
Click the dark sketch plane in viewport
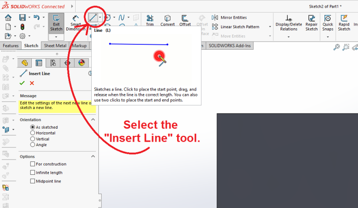tap(287, 160)
